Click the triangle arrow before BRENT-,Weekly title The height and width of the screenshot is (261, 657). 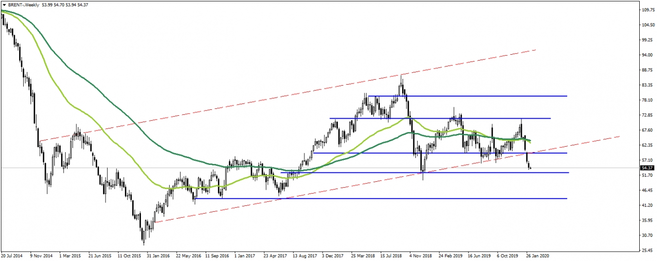[x=4, y=4]
